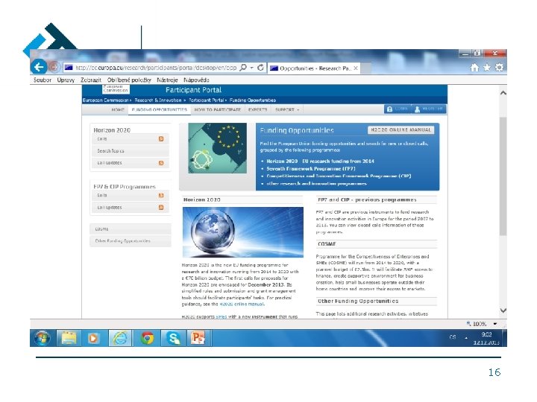Open Google Chrome from taskbar

click(x=148, y=339)
